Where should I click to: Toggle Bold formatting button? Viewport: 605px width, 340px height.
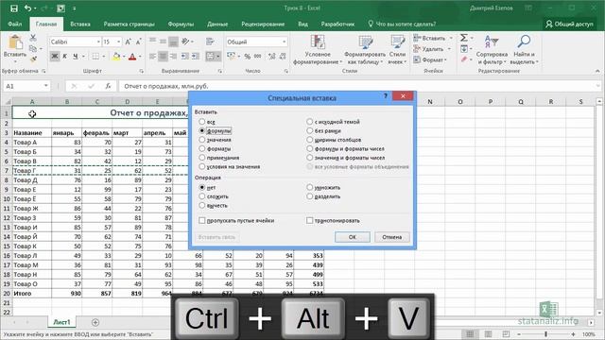coord(55,57)
